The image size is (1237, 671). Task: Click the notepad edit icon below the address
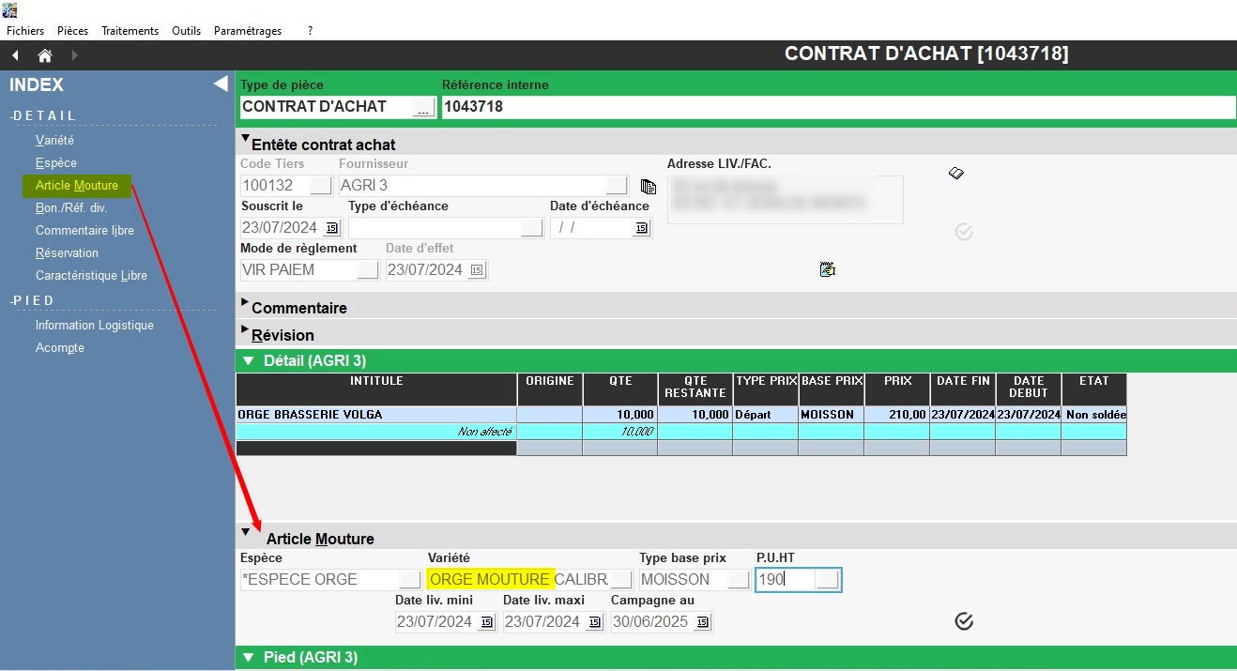tap(827, 269)
